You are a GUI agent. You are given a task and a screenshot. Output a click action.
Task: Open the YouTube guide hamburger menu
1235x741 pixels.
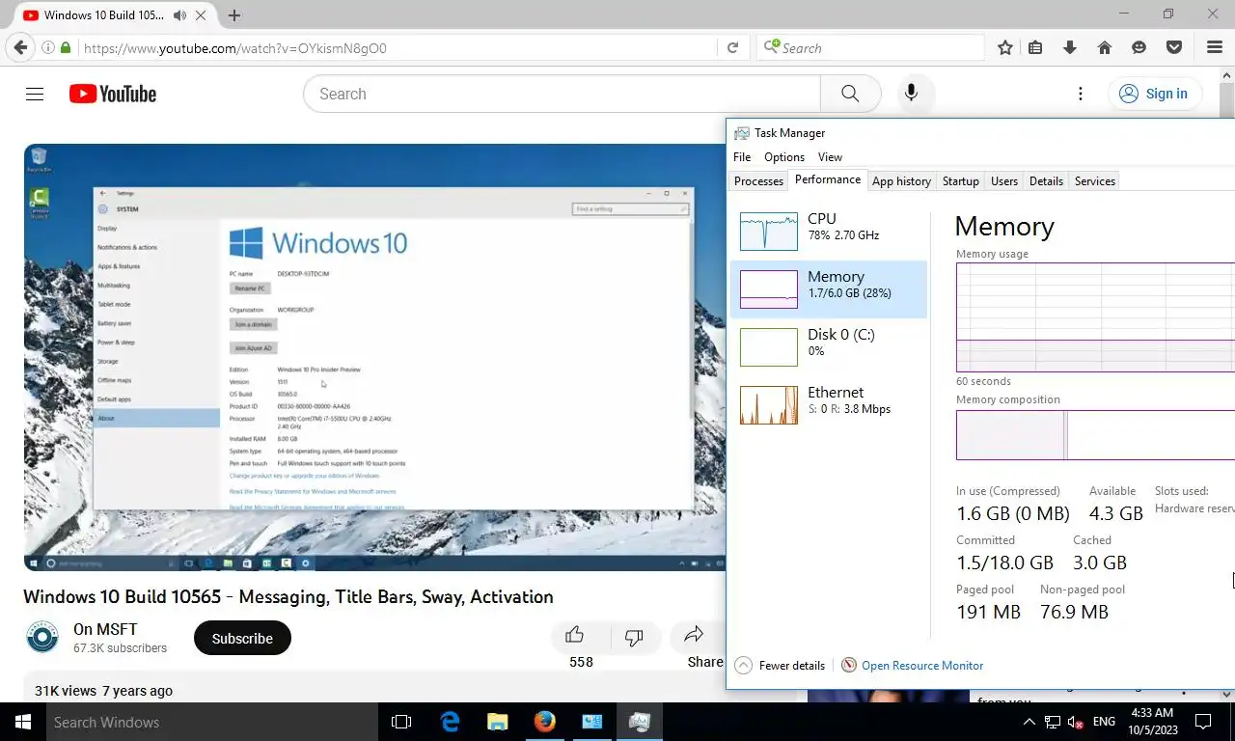pos(35,94)
